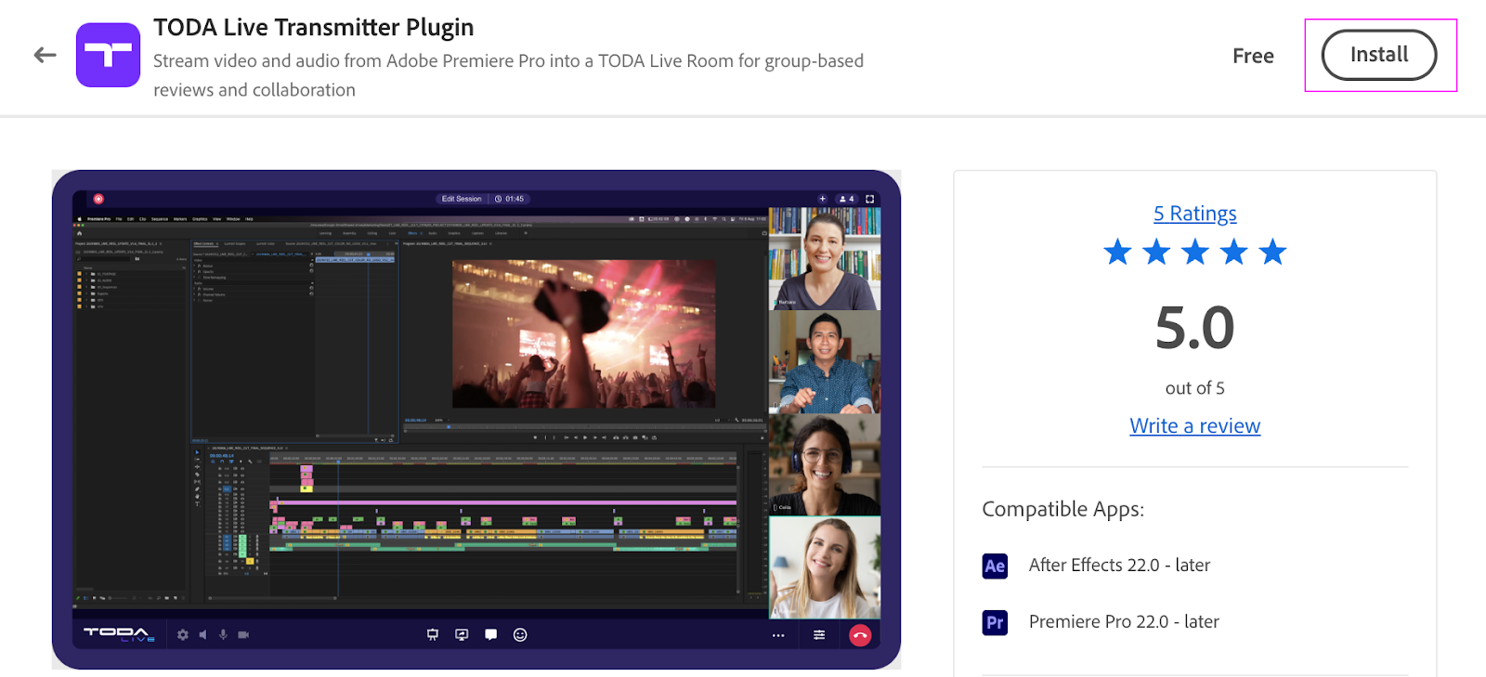The height and width of the screenshot is (677, 1486).
Task: Open the 5 Ratings link
Action: click(1194, 214)
